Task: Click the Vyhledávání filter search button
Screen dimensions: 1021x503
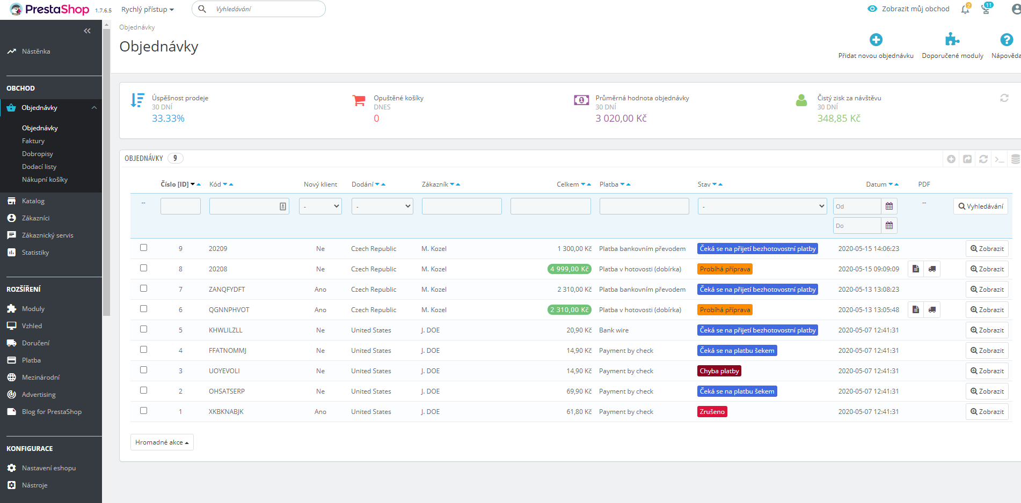Action: (981, 206)
